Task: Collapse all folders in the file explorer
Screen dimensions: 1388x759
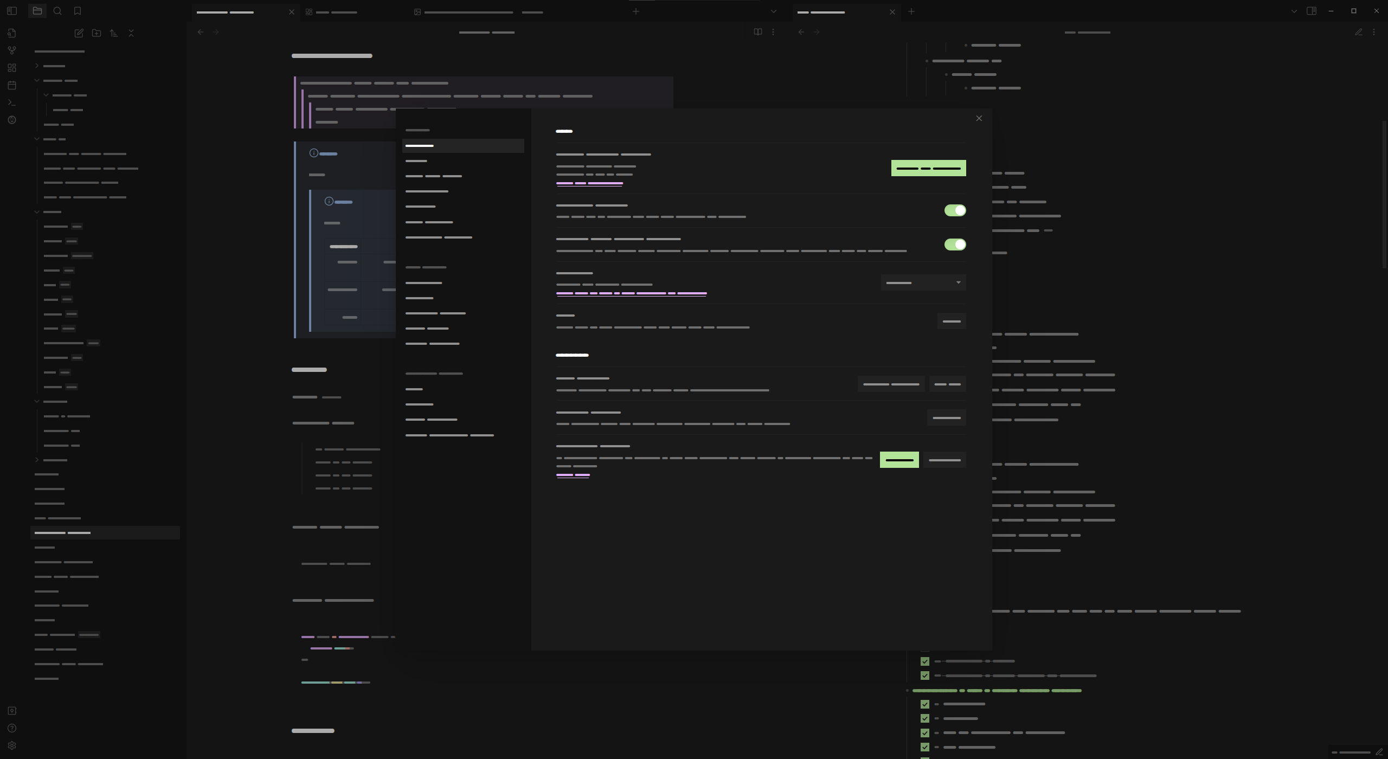Action: [x=131, y=33]
